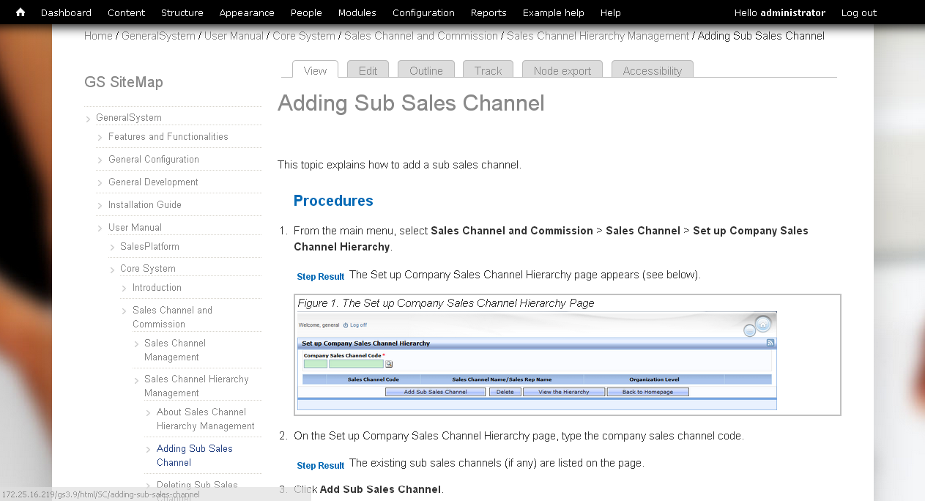Open Features and Functionalities in sitemap
925x501 pixels.
click(168, 136)
